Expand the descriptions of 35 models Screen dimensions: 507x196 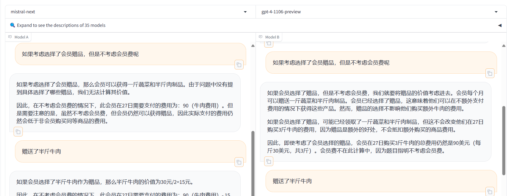61,25
